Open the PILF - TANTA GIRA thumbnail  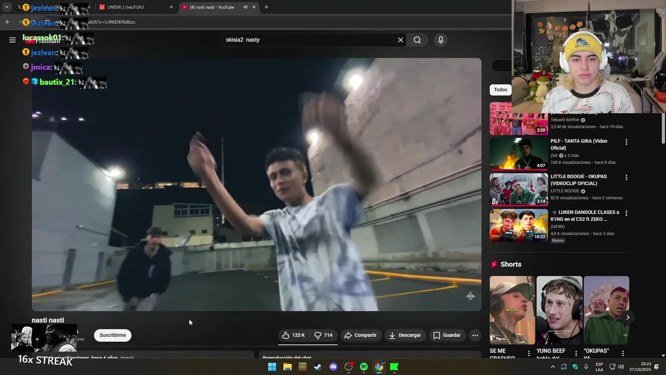[x=519, y=154]
